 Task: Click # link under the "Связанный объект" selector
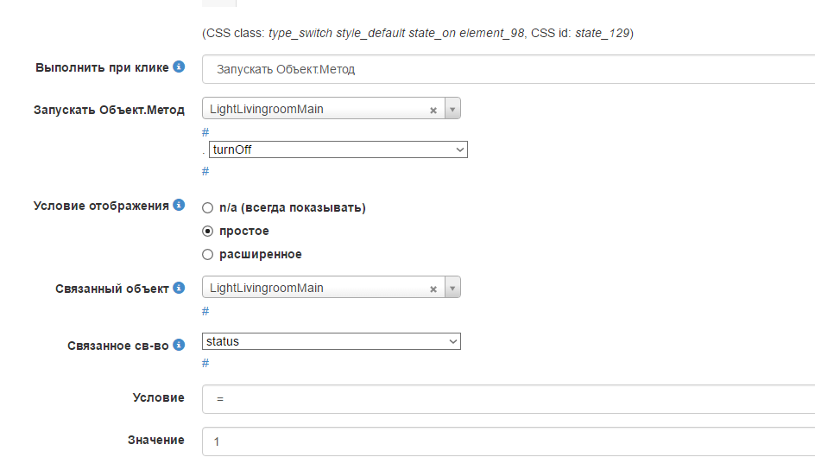click(205, 311)
